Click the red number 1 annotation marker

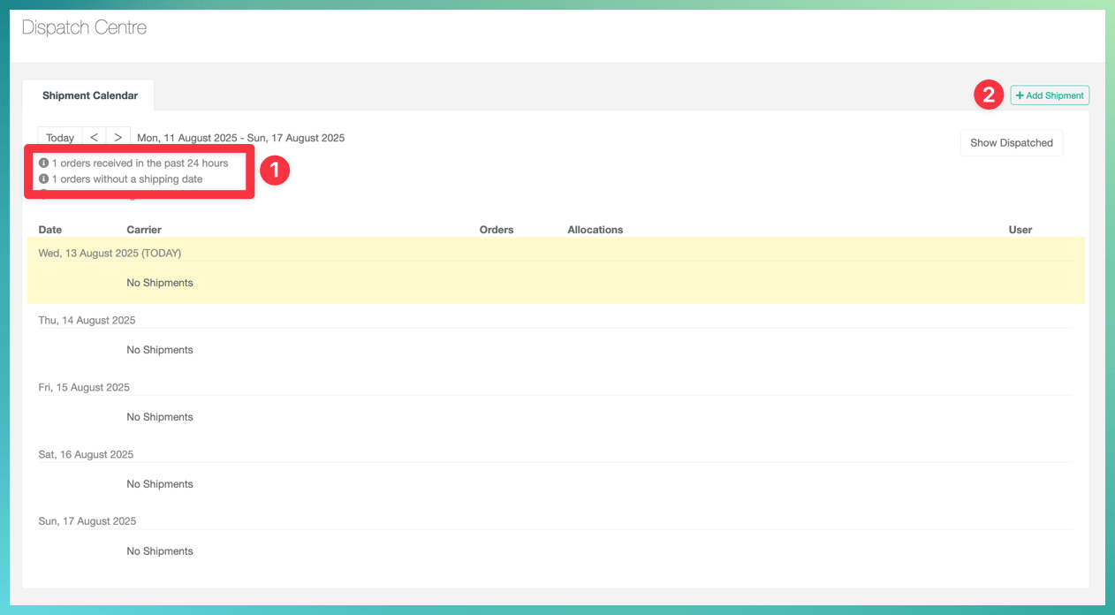[274, 171]
